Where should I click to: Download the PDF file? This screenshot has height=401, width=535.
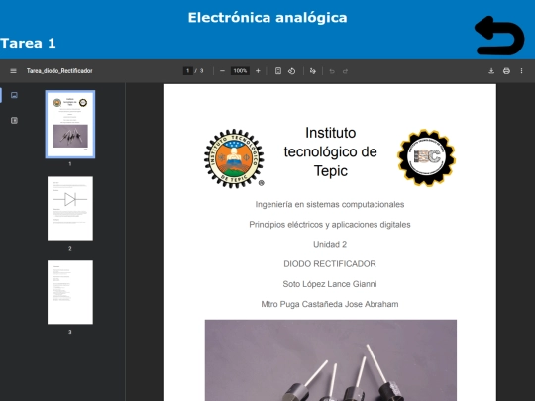[491, 71]
